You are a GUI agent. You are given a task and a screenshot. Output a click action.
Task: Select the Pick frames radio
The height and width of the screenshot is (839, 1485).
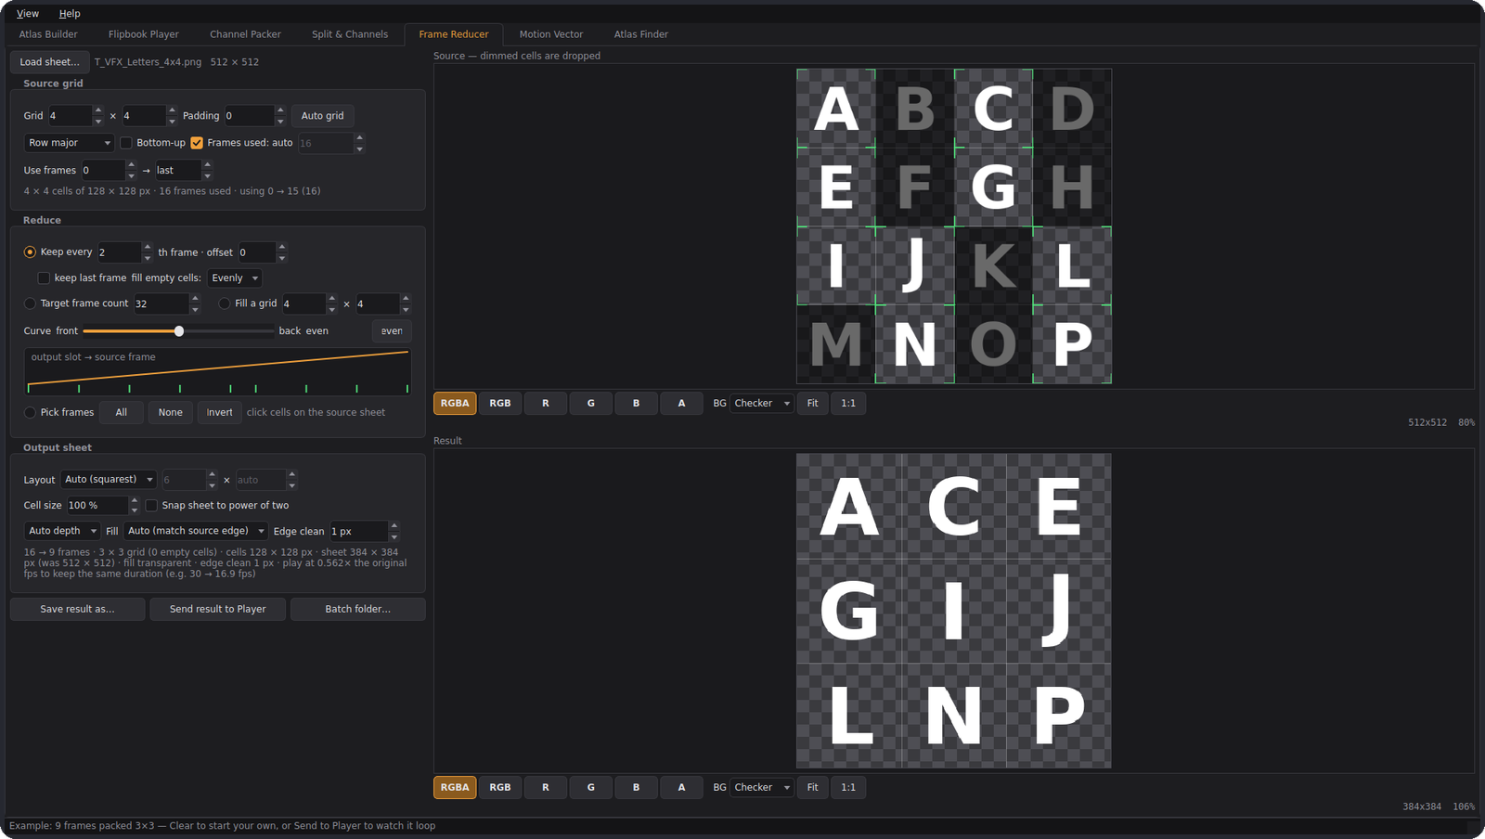[30, 412]
